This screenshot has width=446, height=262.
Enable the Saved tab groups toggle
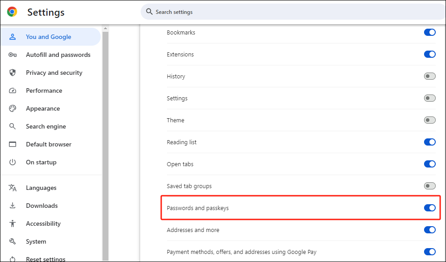pos(429,186)
